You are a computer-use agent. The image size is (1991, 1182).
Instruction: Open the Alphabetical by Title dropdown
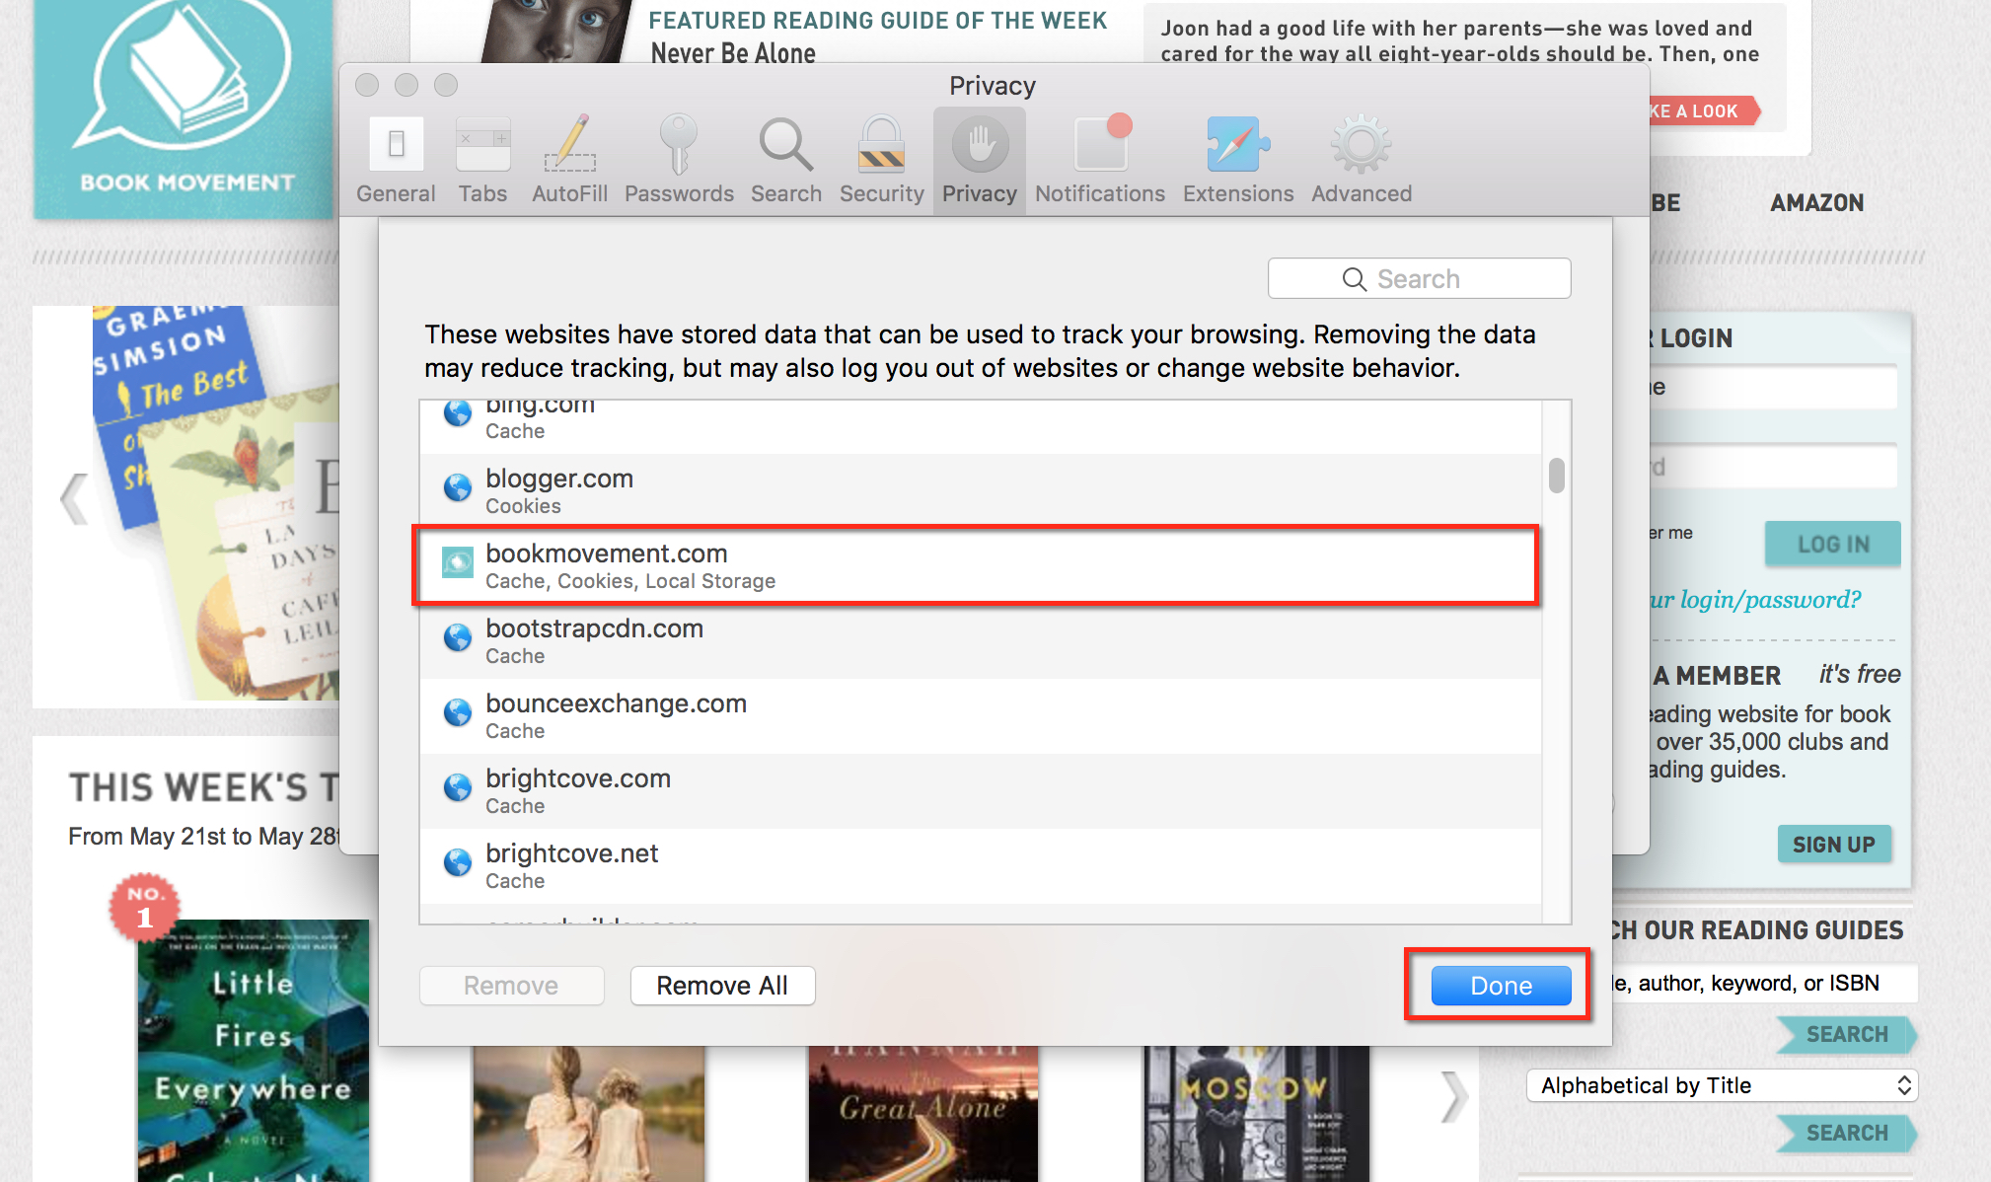[x=1721, y=1085]
